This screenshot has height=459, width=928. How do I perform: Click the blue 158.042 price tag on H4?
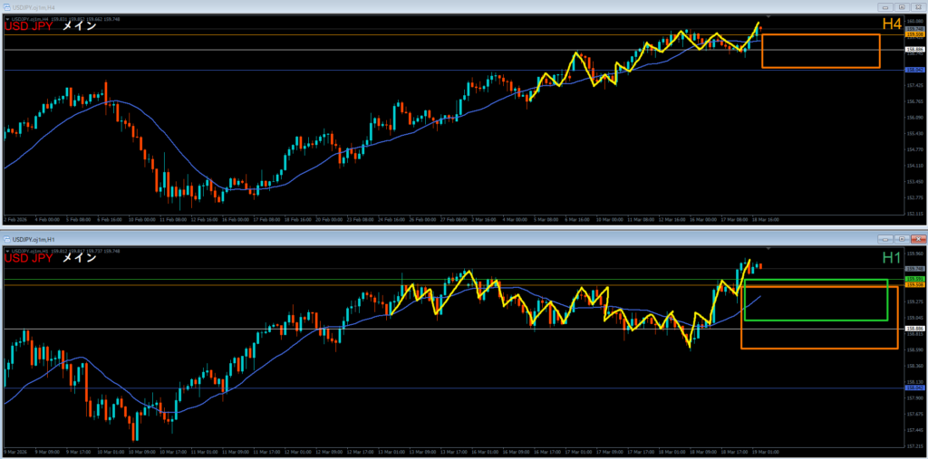tap(914, 70)
